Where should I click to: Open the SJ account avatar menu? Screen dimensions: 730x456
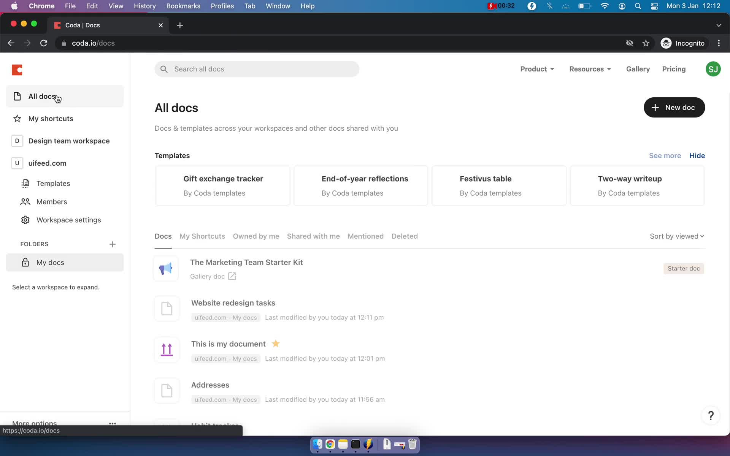pyautogui.click(x=713, y=69)
